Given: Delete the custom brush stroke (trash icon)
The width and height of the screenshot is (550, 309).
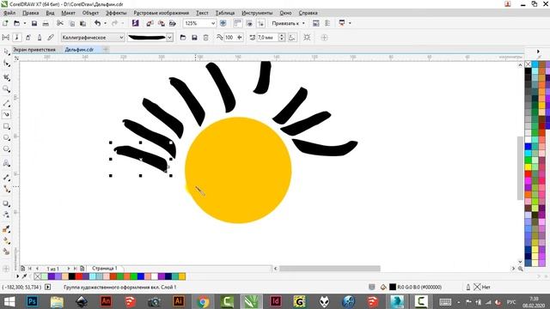Looking at the screenshot, I should click(206, 37).
